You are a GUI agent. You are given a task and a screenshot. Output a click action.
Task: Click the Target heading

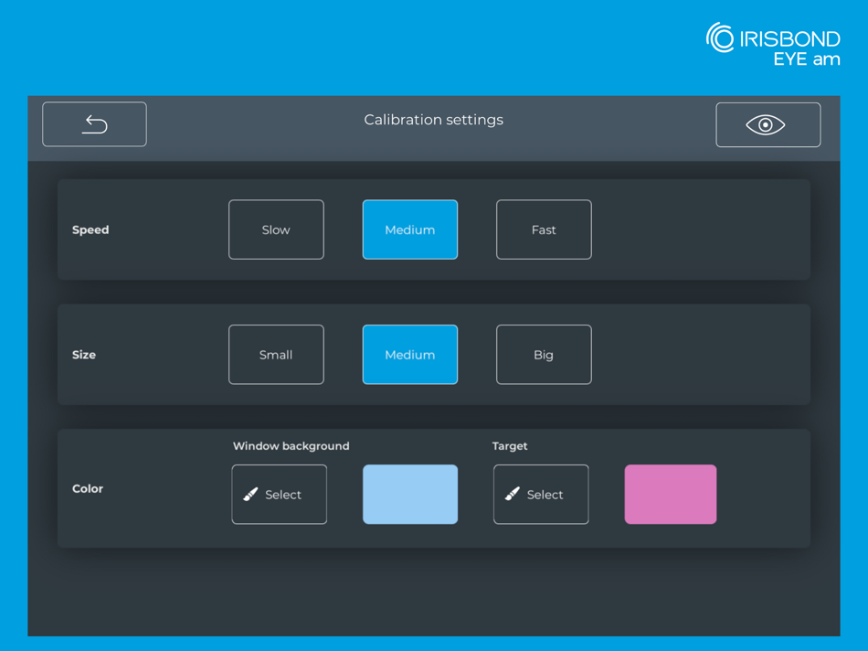[510, 446]
